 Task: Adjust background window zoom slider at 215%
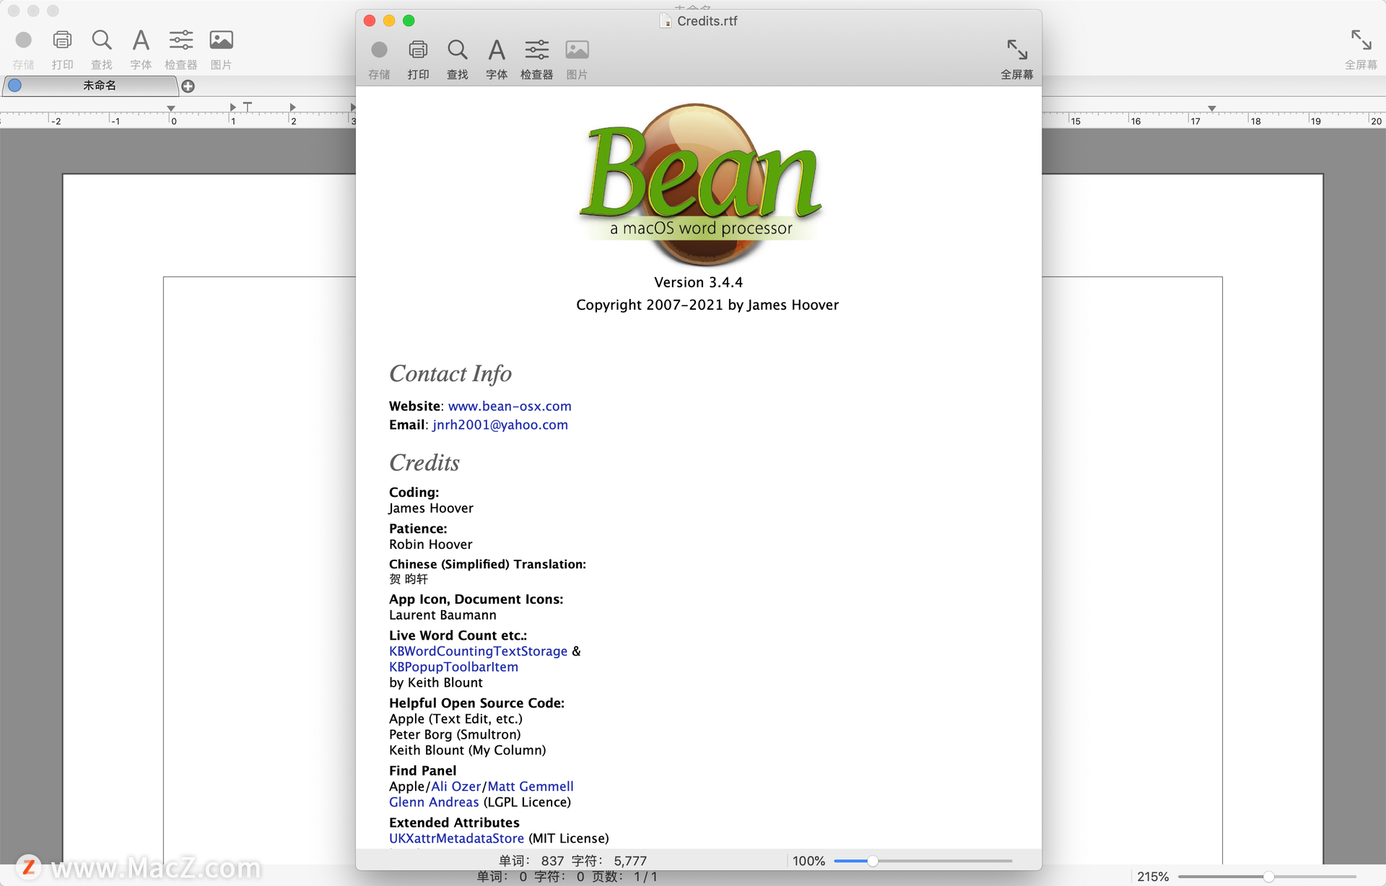[1268, 877]
